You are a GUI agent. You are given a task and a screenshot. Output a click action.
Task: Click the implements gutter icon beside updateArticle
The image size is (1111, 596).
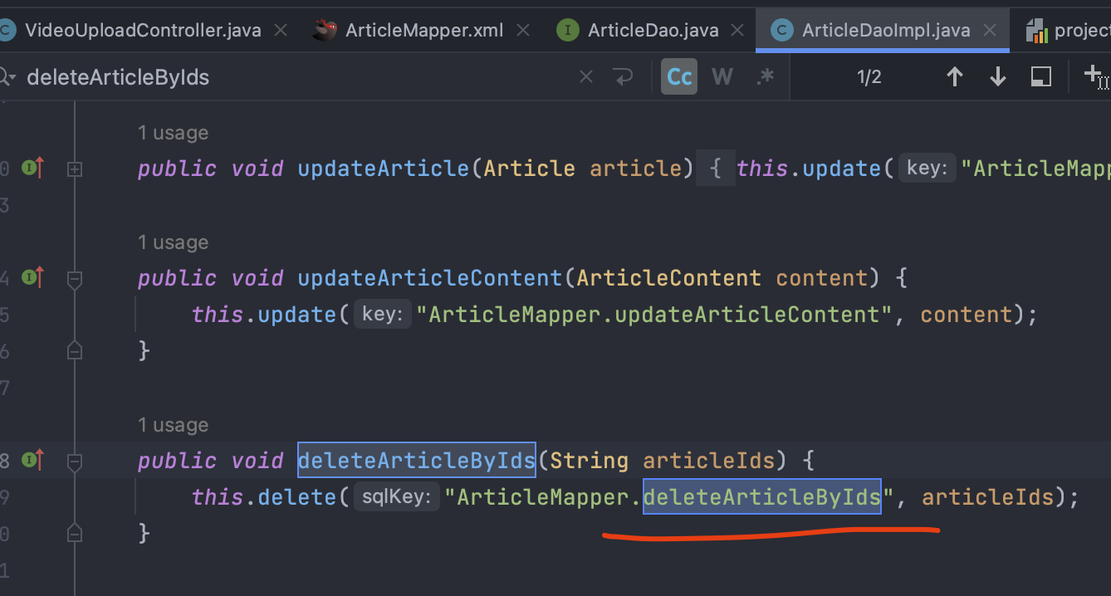[33, 169]
